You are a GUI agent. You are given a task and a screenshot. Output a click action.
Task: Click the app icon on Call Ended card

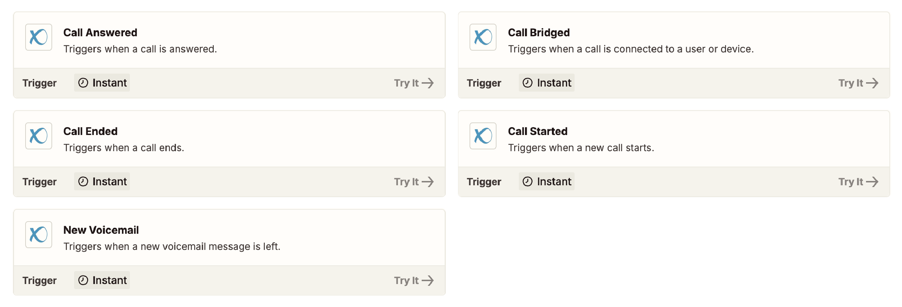coord(38,136)
